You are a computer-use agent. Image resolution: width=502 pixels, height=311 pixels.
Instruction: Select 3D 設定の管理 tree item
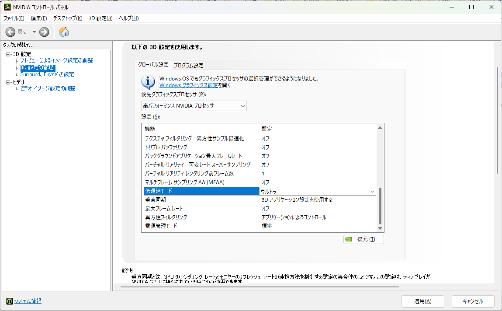pos(38,67)
